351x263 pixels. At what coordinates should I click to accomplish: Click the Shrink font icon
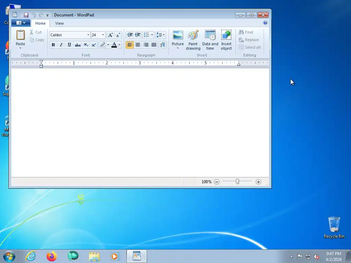pos(118,35)
